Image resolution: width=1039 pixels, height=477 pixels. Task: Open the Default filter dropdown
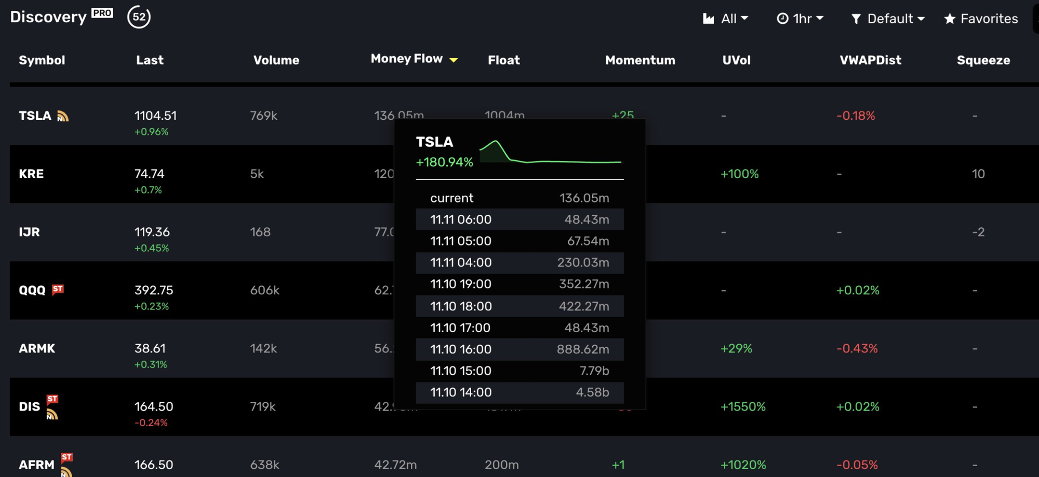(x=888, y=19)
